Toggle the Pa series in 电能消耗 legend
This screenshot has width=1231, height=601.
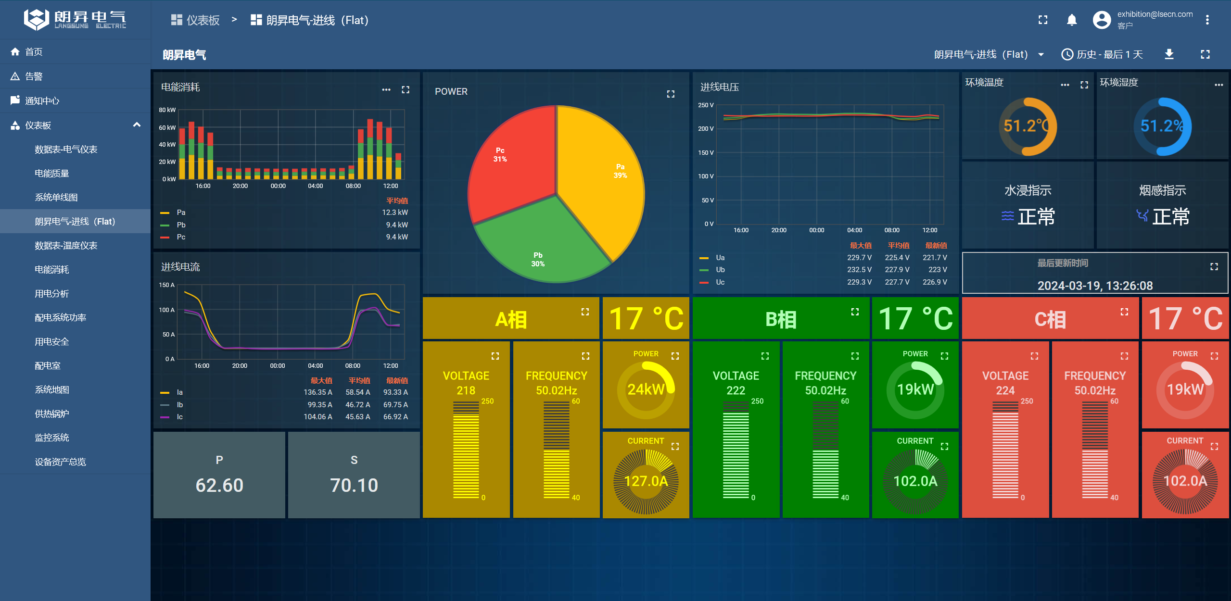[181, 213]
